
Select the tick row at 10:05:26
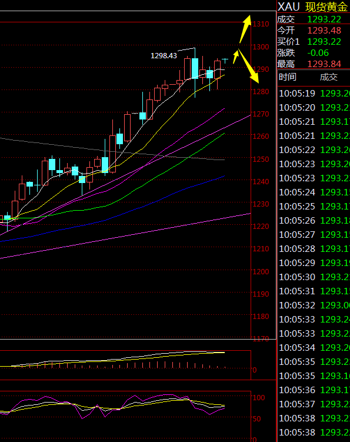[x=314, y=221]
